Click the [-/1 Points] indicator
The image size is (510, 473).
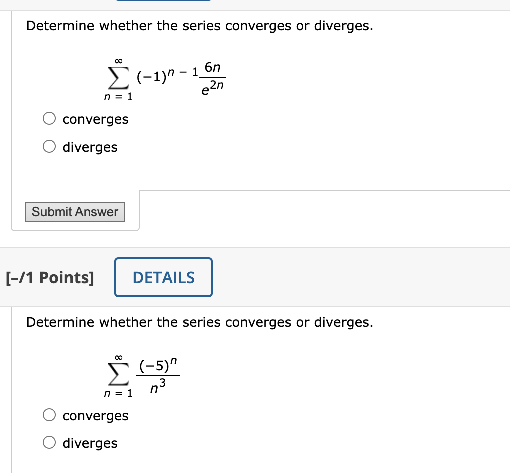pyautogui.click(x=49, y=277)
